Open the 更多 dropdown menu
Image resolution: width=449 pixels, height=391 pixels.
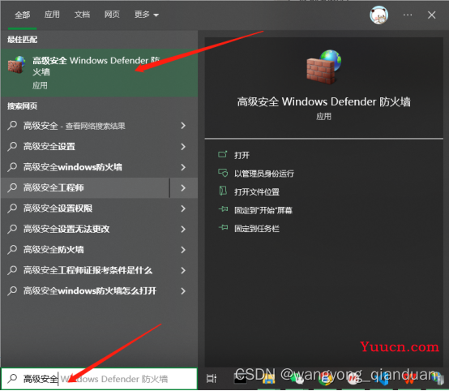tap(147, 15)
